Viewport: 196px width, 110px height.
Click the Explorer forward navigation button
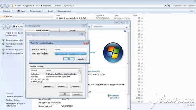(7, 6)
